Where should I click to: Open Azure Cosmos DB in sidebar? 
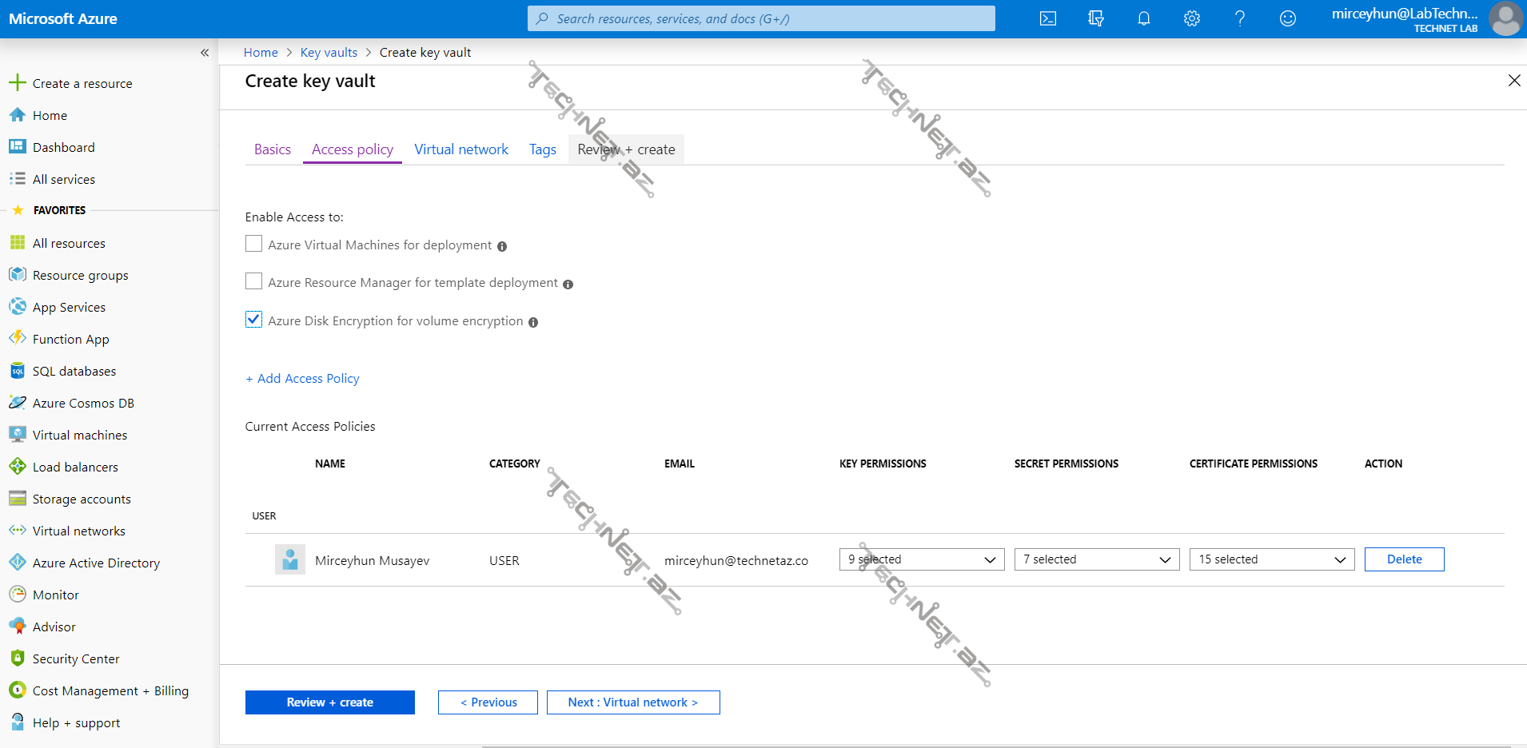pos(83,403)
